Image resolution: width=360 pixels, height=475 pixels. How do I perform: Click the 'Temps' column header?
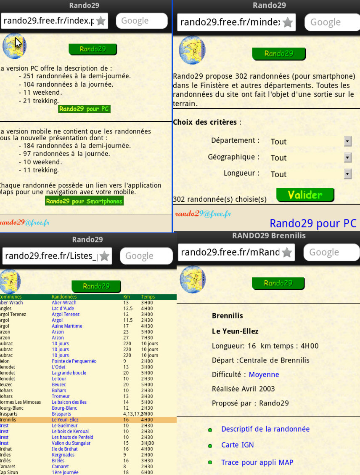(x=148, y=297)
